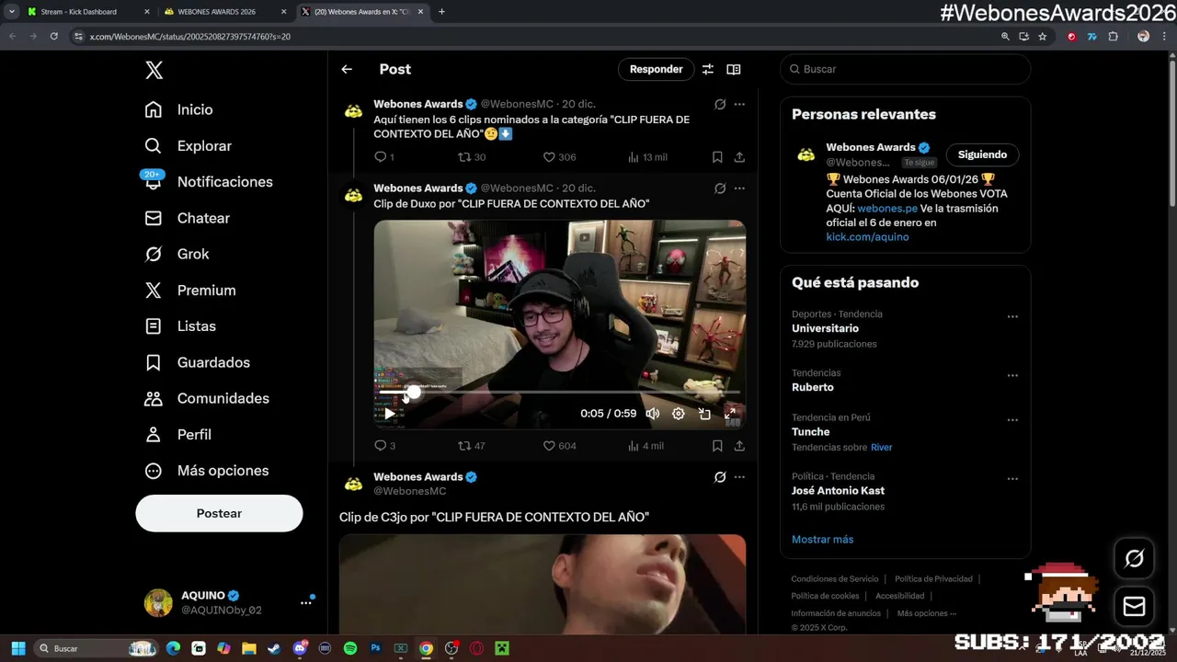1177x662 pixels.
Task: Seek on the Duxo video progress bar
Action: [559, 393]
